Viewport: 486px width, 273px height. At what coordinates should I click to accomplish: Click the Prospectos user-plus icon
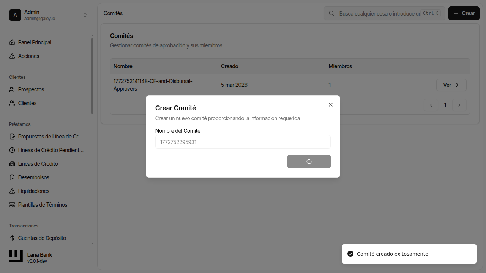coord(12,89)
